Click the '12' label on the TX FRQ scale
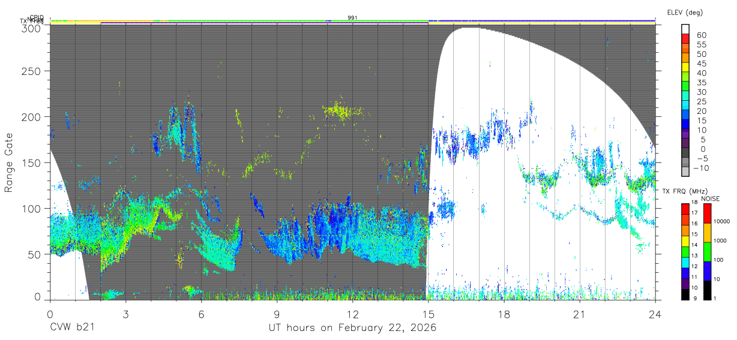This screenshot has height=340, width=737. (694, 267)
